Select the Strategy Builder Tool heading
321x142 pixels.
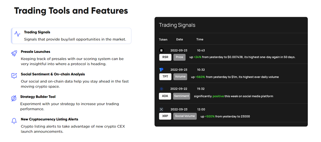click(38, 97)
